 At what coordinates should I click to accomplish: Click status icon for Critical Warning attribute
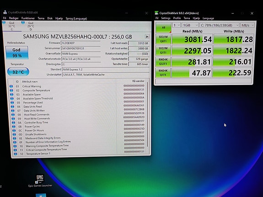(x=11, y=86)
